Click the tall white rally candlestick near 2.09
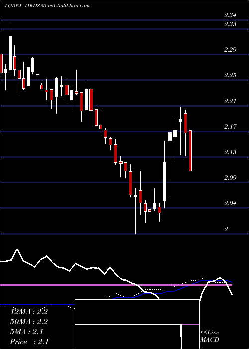Viewport: 249px width, 349px height. pos(164,181)
